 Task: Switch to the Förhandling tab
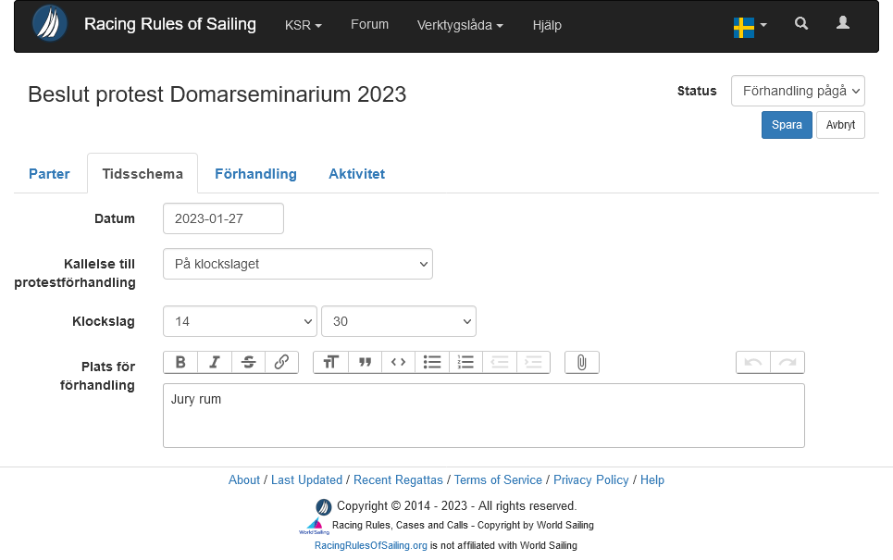tap(255, 174)
